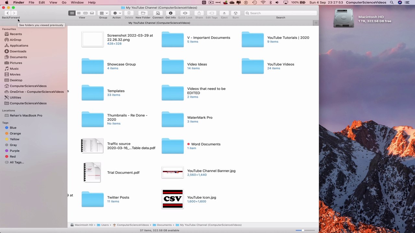Click ComputerScienceVideos in the path bar
The image size is (415, 233).
(131, 225)
